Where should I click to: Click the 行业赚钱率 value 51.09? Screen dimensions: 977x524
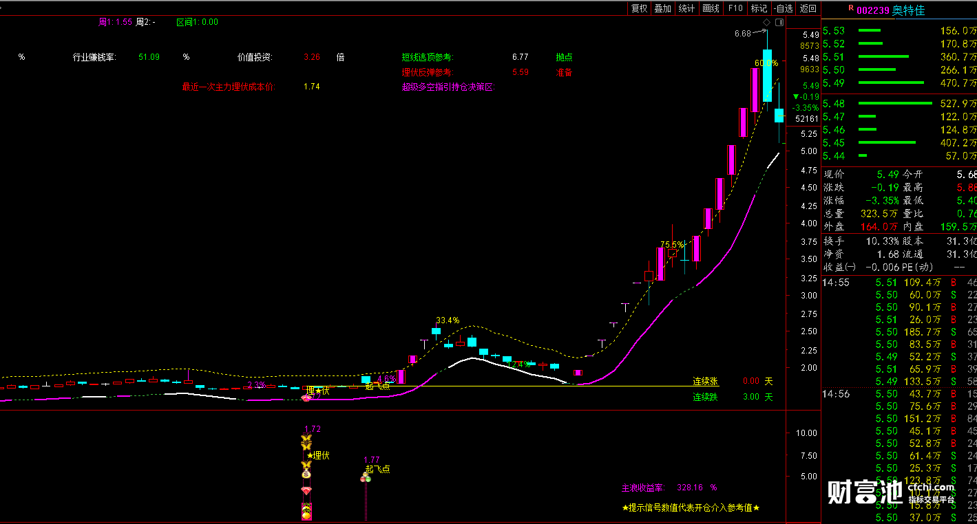point(149,57)
